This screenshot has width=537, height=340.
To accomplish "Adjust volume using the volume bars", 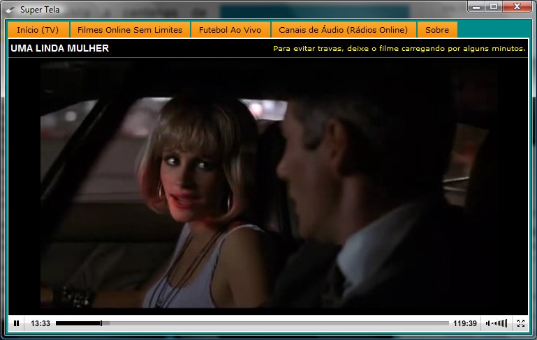I will pyautogui.click(x=500, y=323).
